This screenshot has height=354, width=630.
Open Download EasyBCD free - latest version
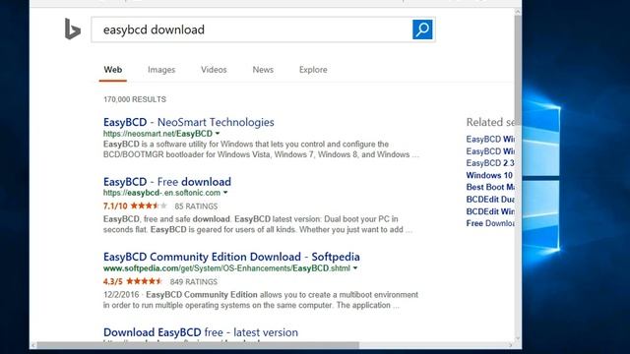click(201, 332)
